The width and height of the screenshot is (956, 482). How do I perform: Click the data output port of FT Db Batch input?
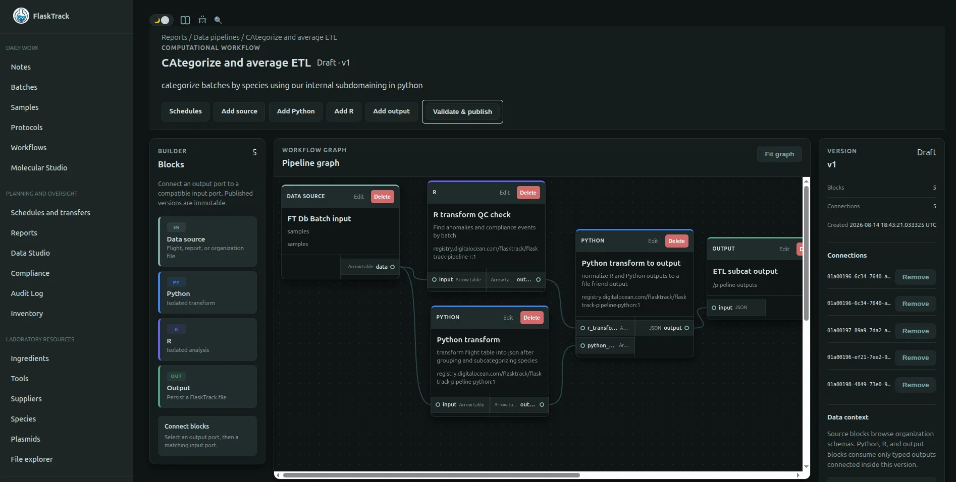point(393,267)
